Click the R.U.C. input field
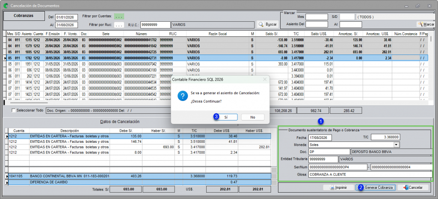This screenshot has height=199, width=438. [x=155, y=24]
